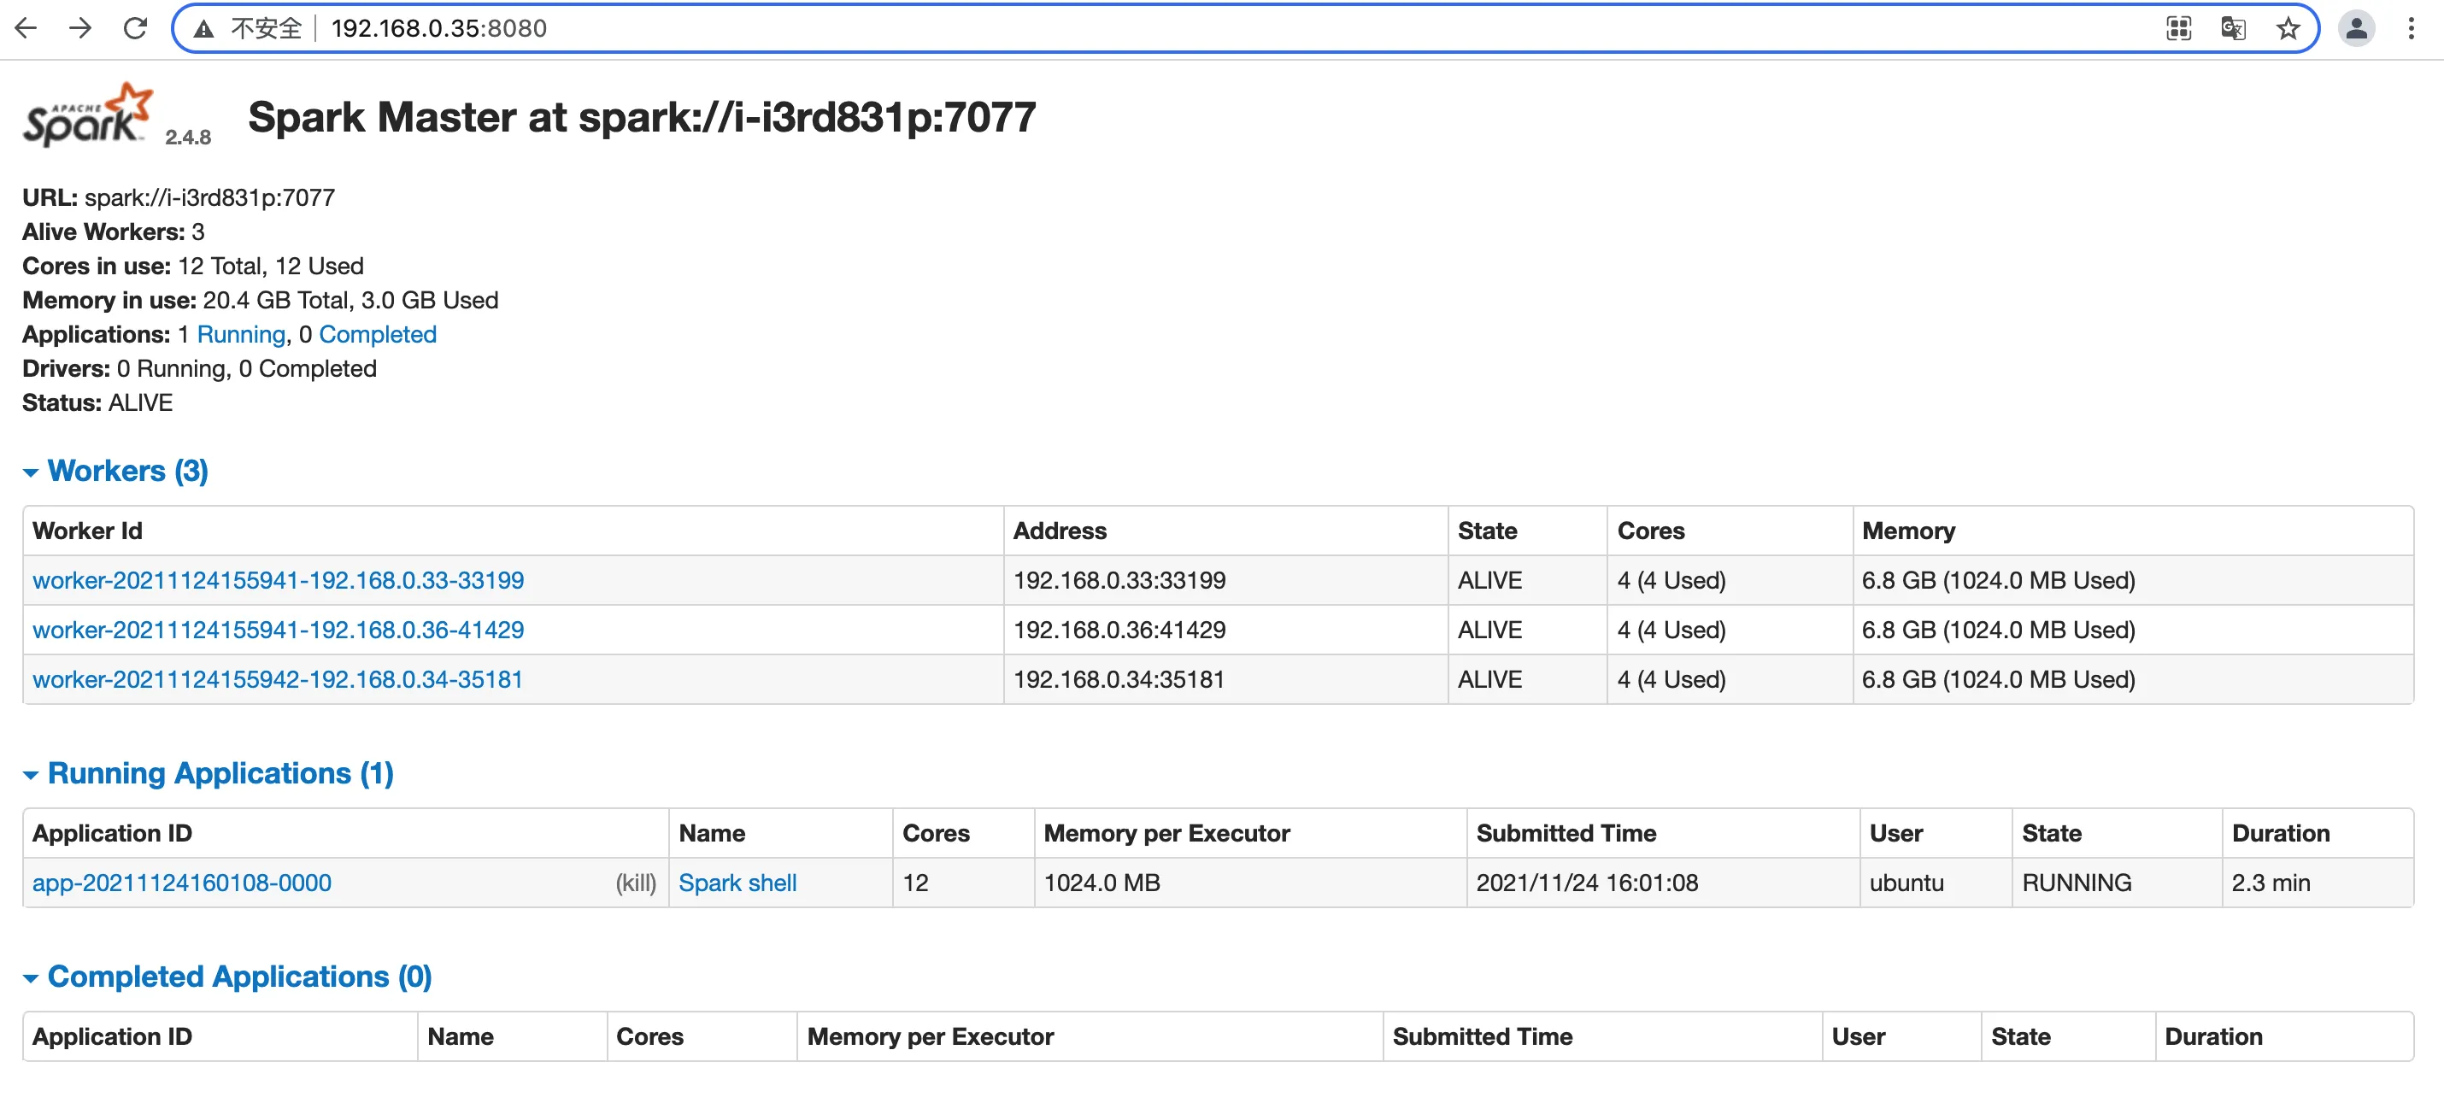Go forward using the browser forward arrow
This screenshot has height=1097, width=2444.
pyautogui.click(x=80, y=28)
